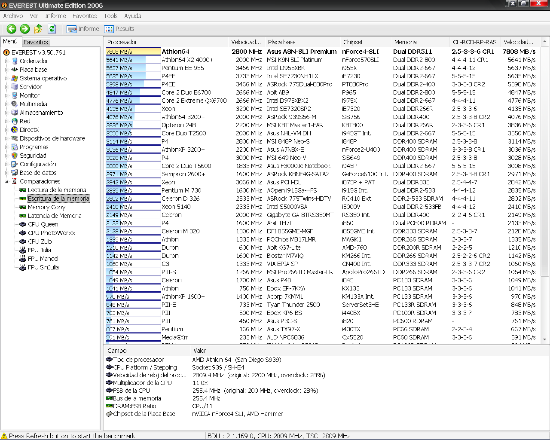Go back with green left arrow
550x440 pixels.
tap(12, 29)
